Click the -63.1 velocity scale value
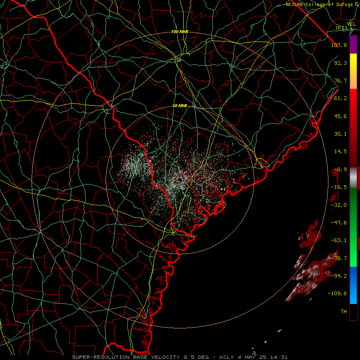The width and height of the screenshot is (360, 360). pos(339,240)
